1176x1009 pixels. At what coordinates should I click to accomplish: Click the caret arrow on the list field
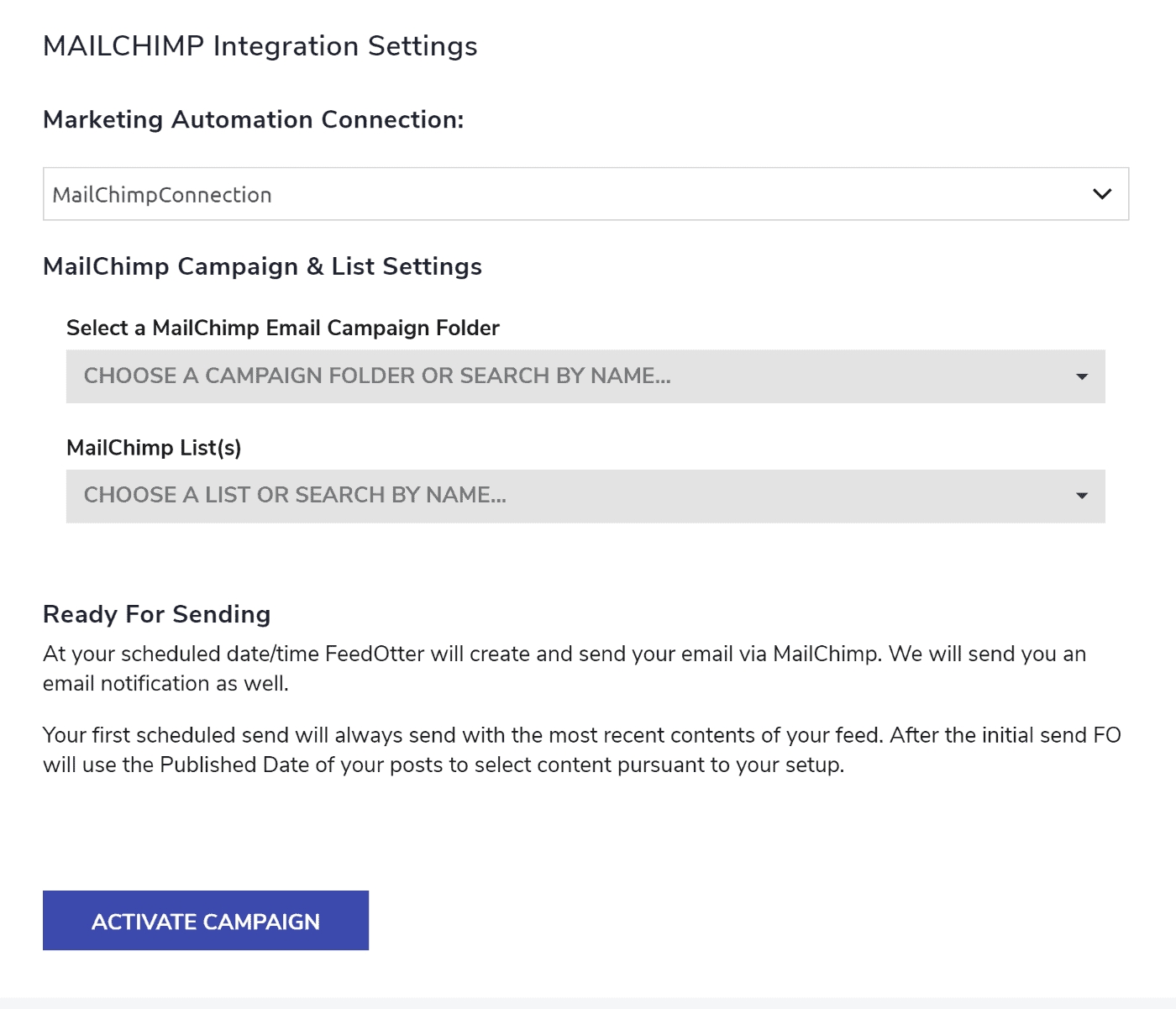1082,496
